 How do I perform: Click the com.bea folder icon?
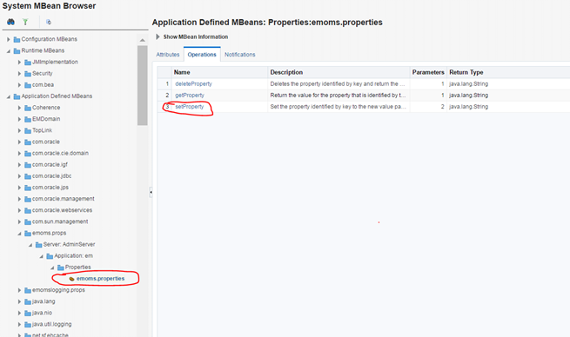coord(28,85)
